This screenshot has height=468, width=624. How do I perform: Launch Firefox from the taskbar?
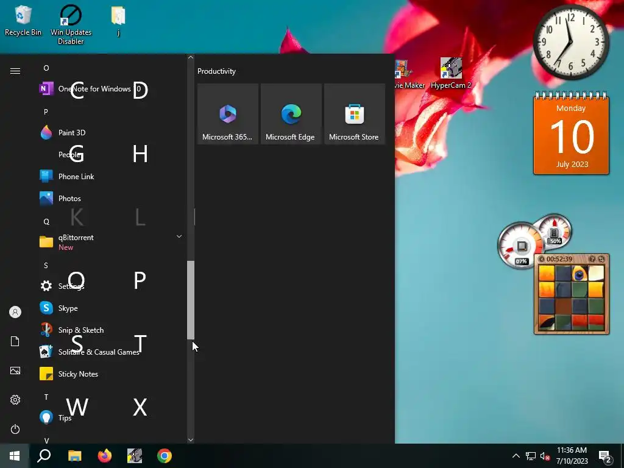105,456
